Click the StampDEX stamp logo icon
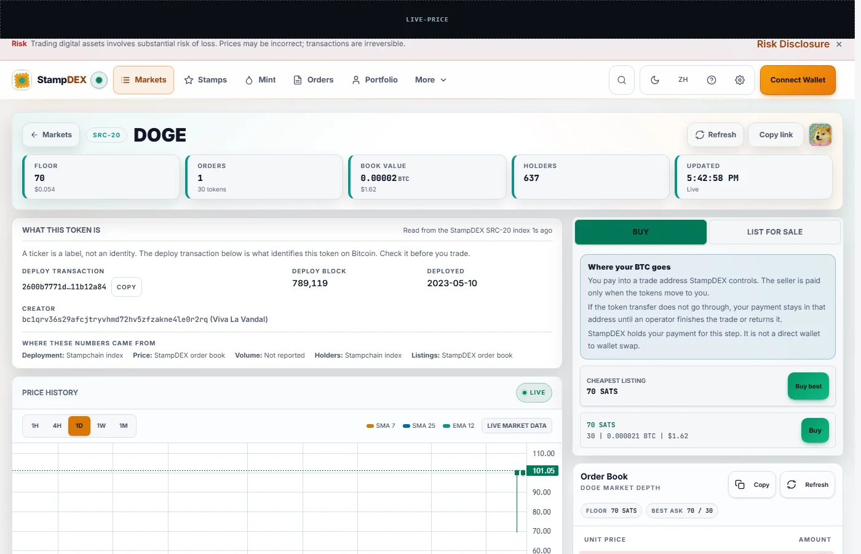The width and height of the screenshot is (861, 554). point(22,80)
